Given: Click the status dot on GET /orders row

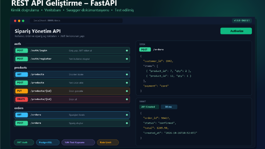Looking at the screenshot, I should (x=127, y=115).
